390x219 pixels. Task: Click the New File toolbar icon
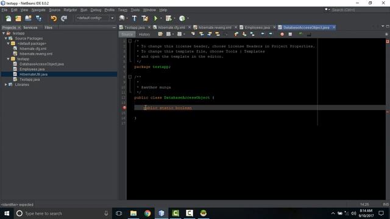click(x=8, y=18)
